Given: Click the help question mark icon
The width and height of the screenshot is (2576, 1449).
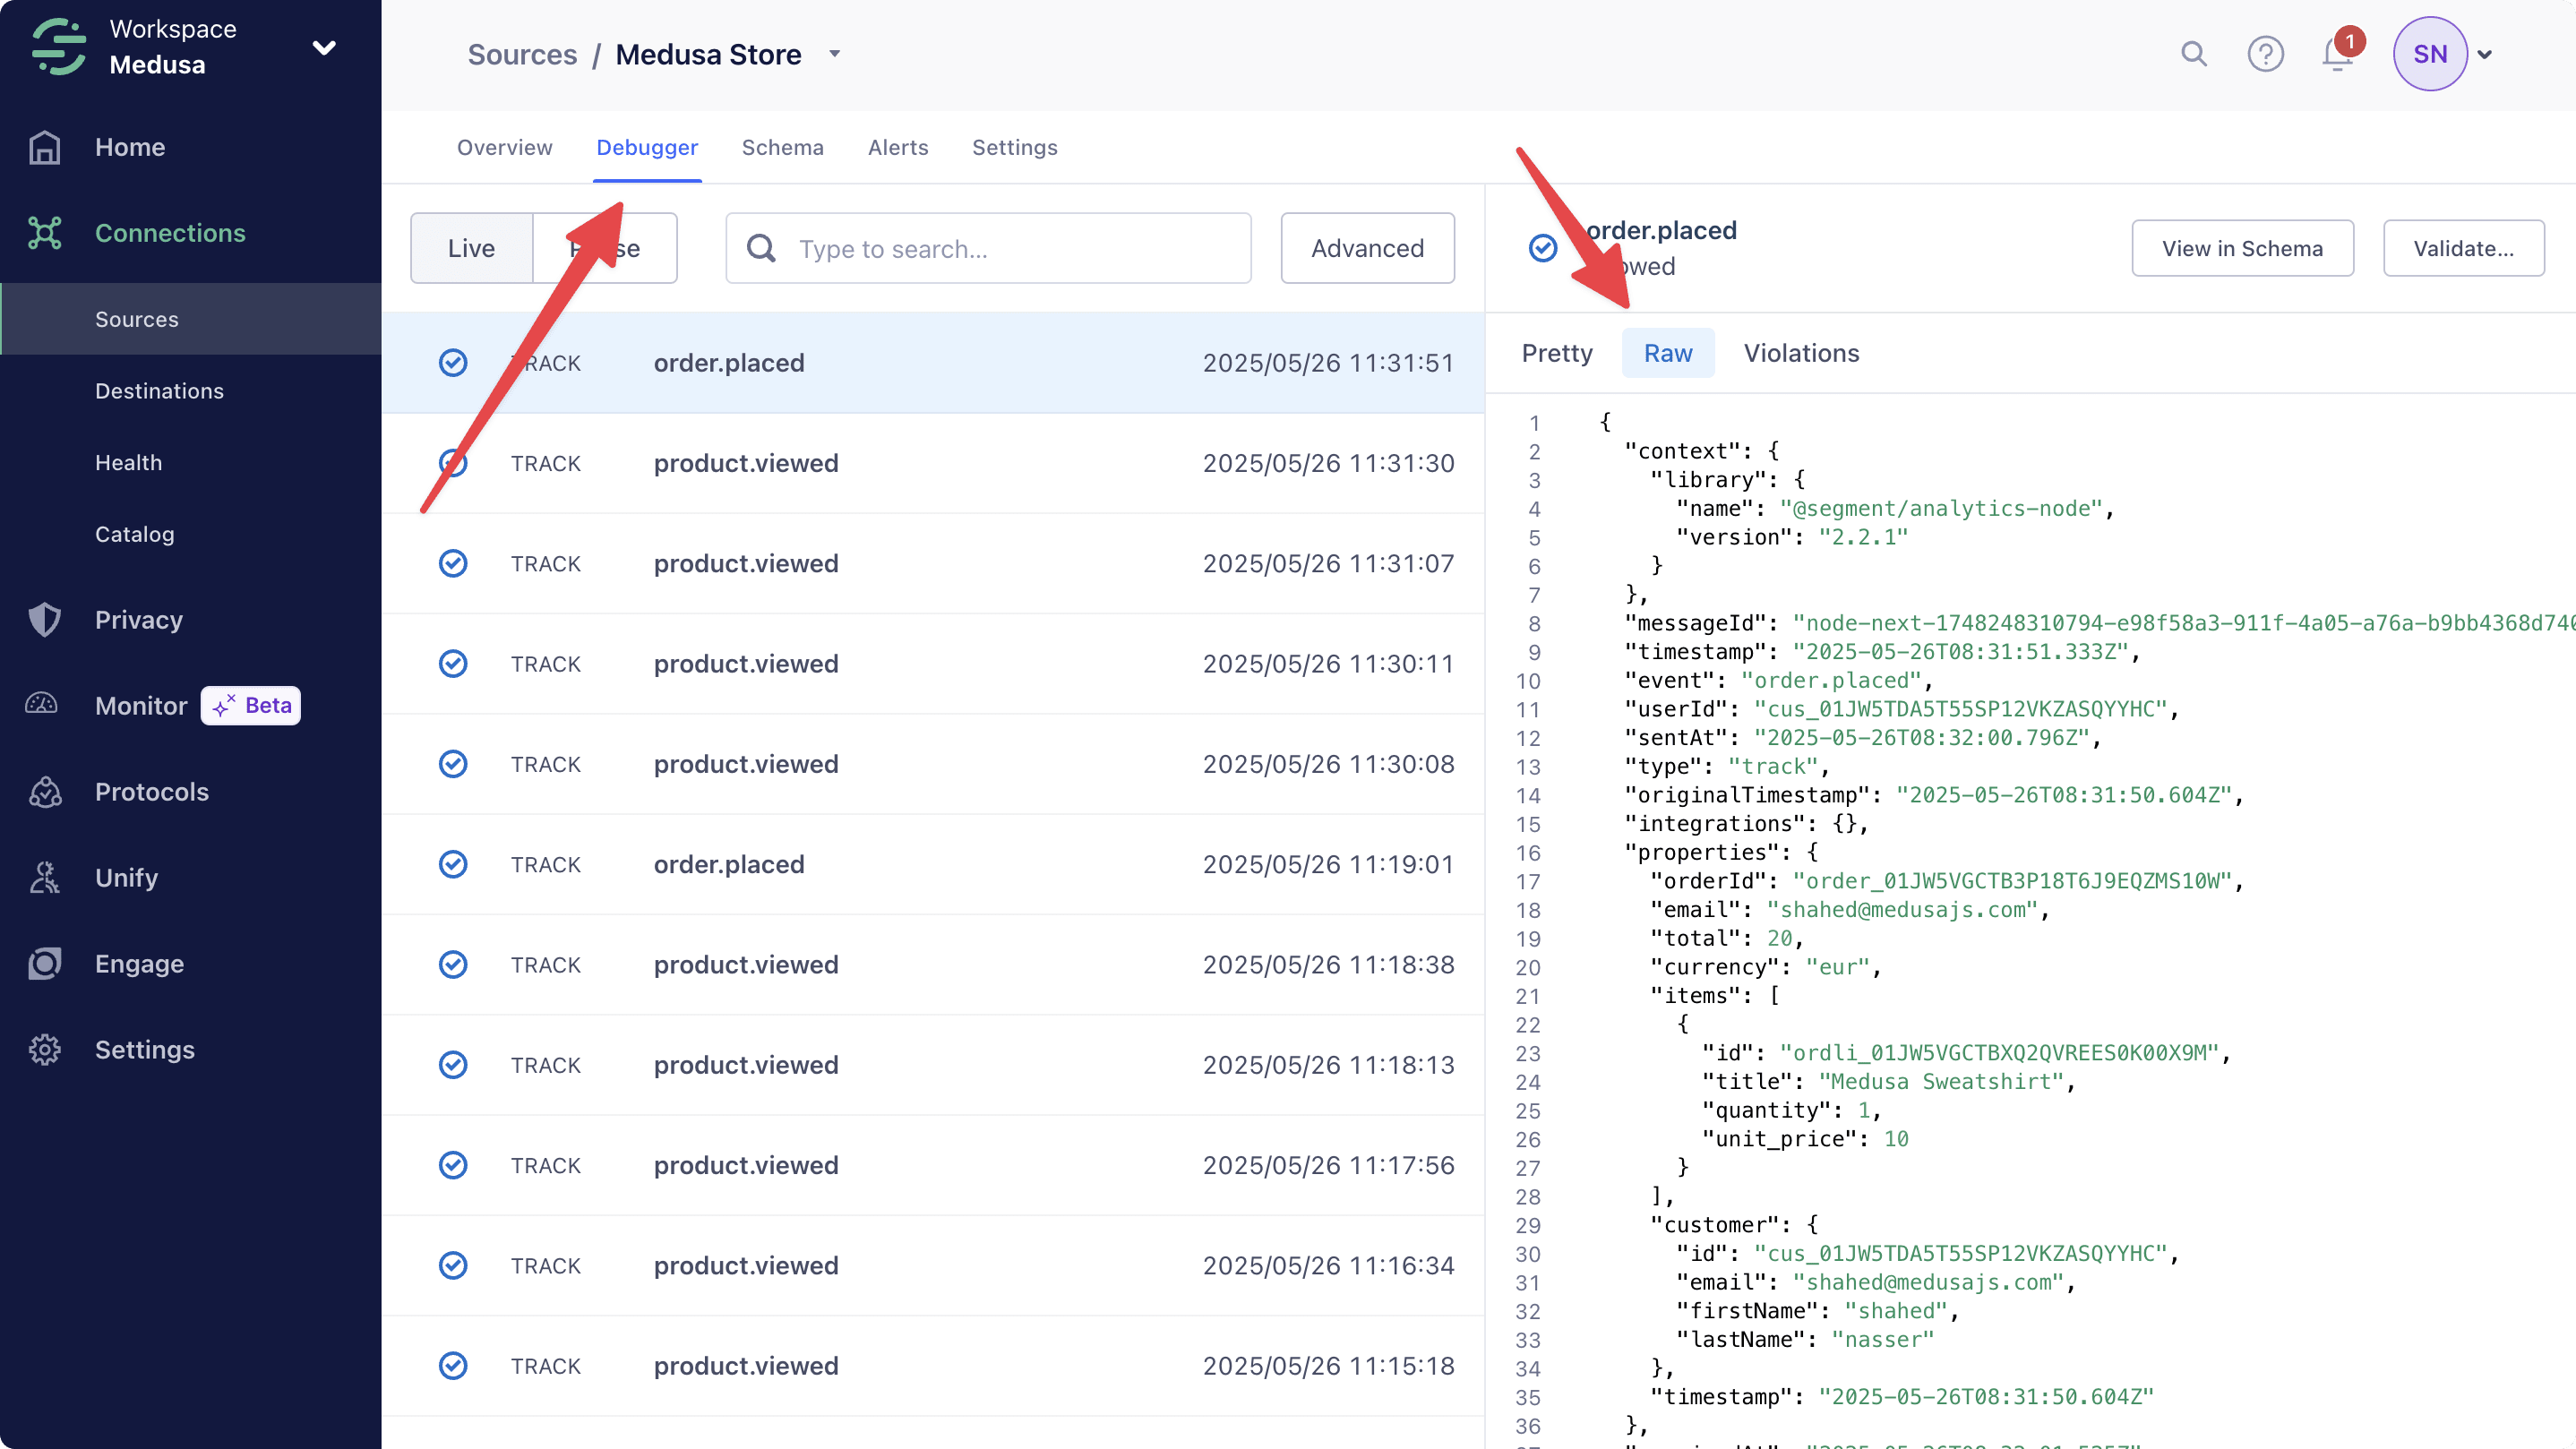Looking at the screenshot, I should pos(2266,54).
